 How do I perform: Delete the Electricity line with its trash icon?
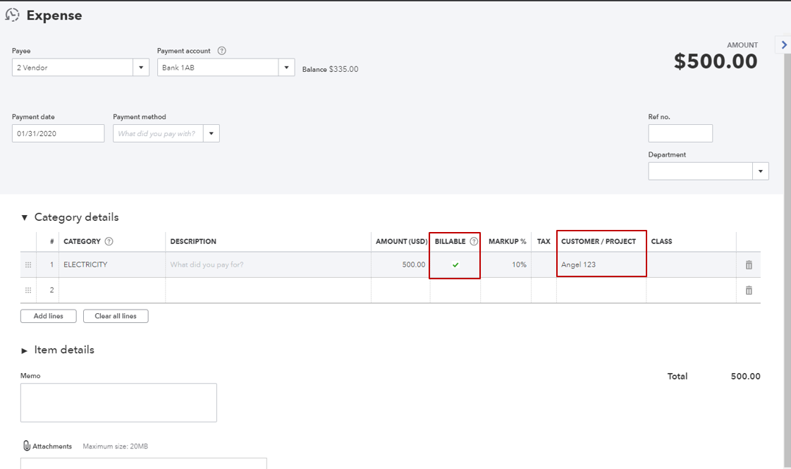coord(749,264)
